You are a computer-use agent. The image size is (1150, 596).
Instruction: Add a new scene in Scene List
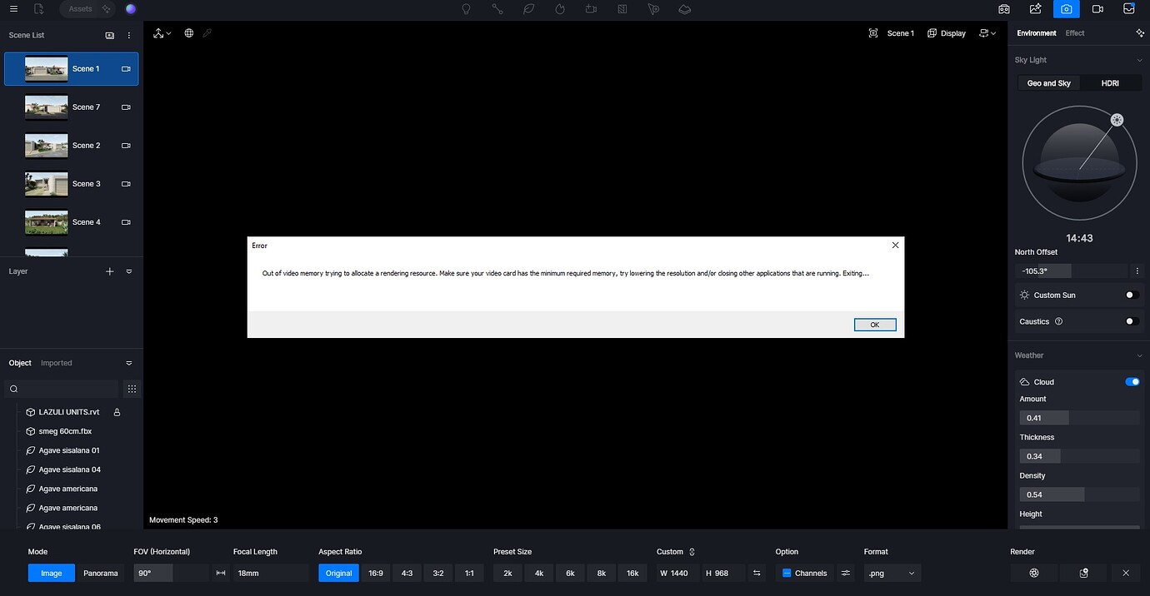tap(109, 36)
